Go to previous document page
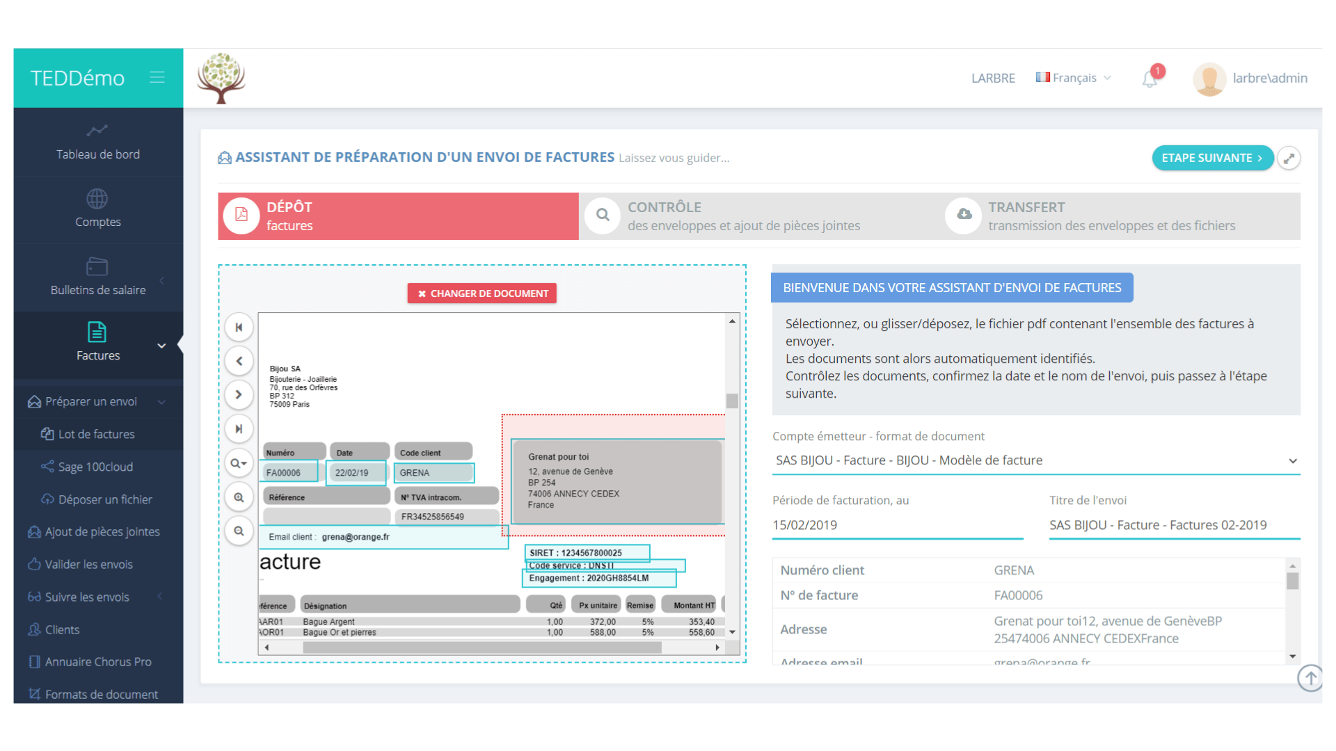The height and width of the screenshot is (751, 1336). (x=239, y=361)
